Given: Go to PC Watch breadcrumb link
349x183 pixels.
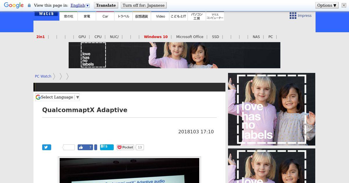Looking at the screenshot, I should click(43, 76).
